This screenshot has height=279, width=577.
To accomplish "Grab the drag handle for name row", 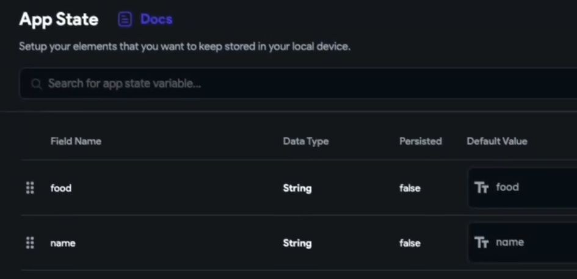I will click(30, 243).
